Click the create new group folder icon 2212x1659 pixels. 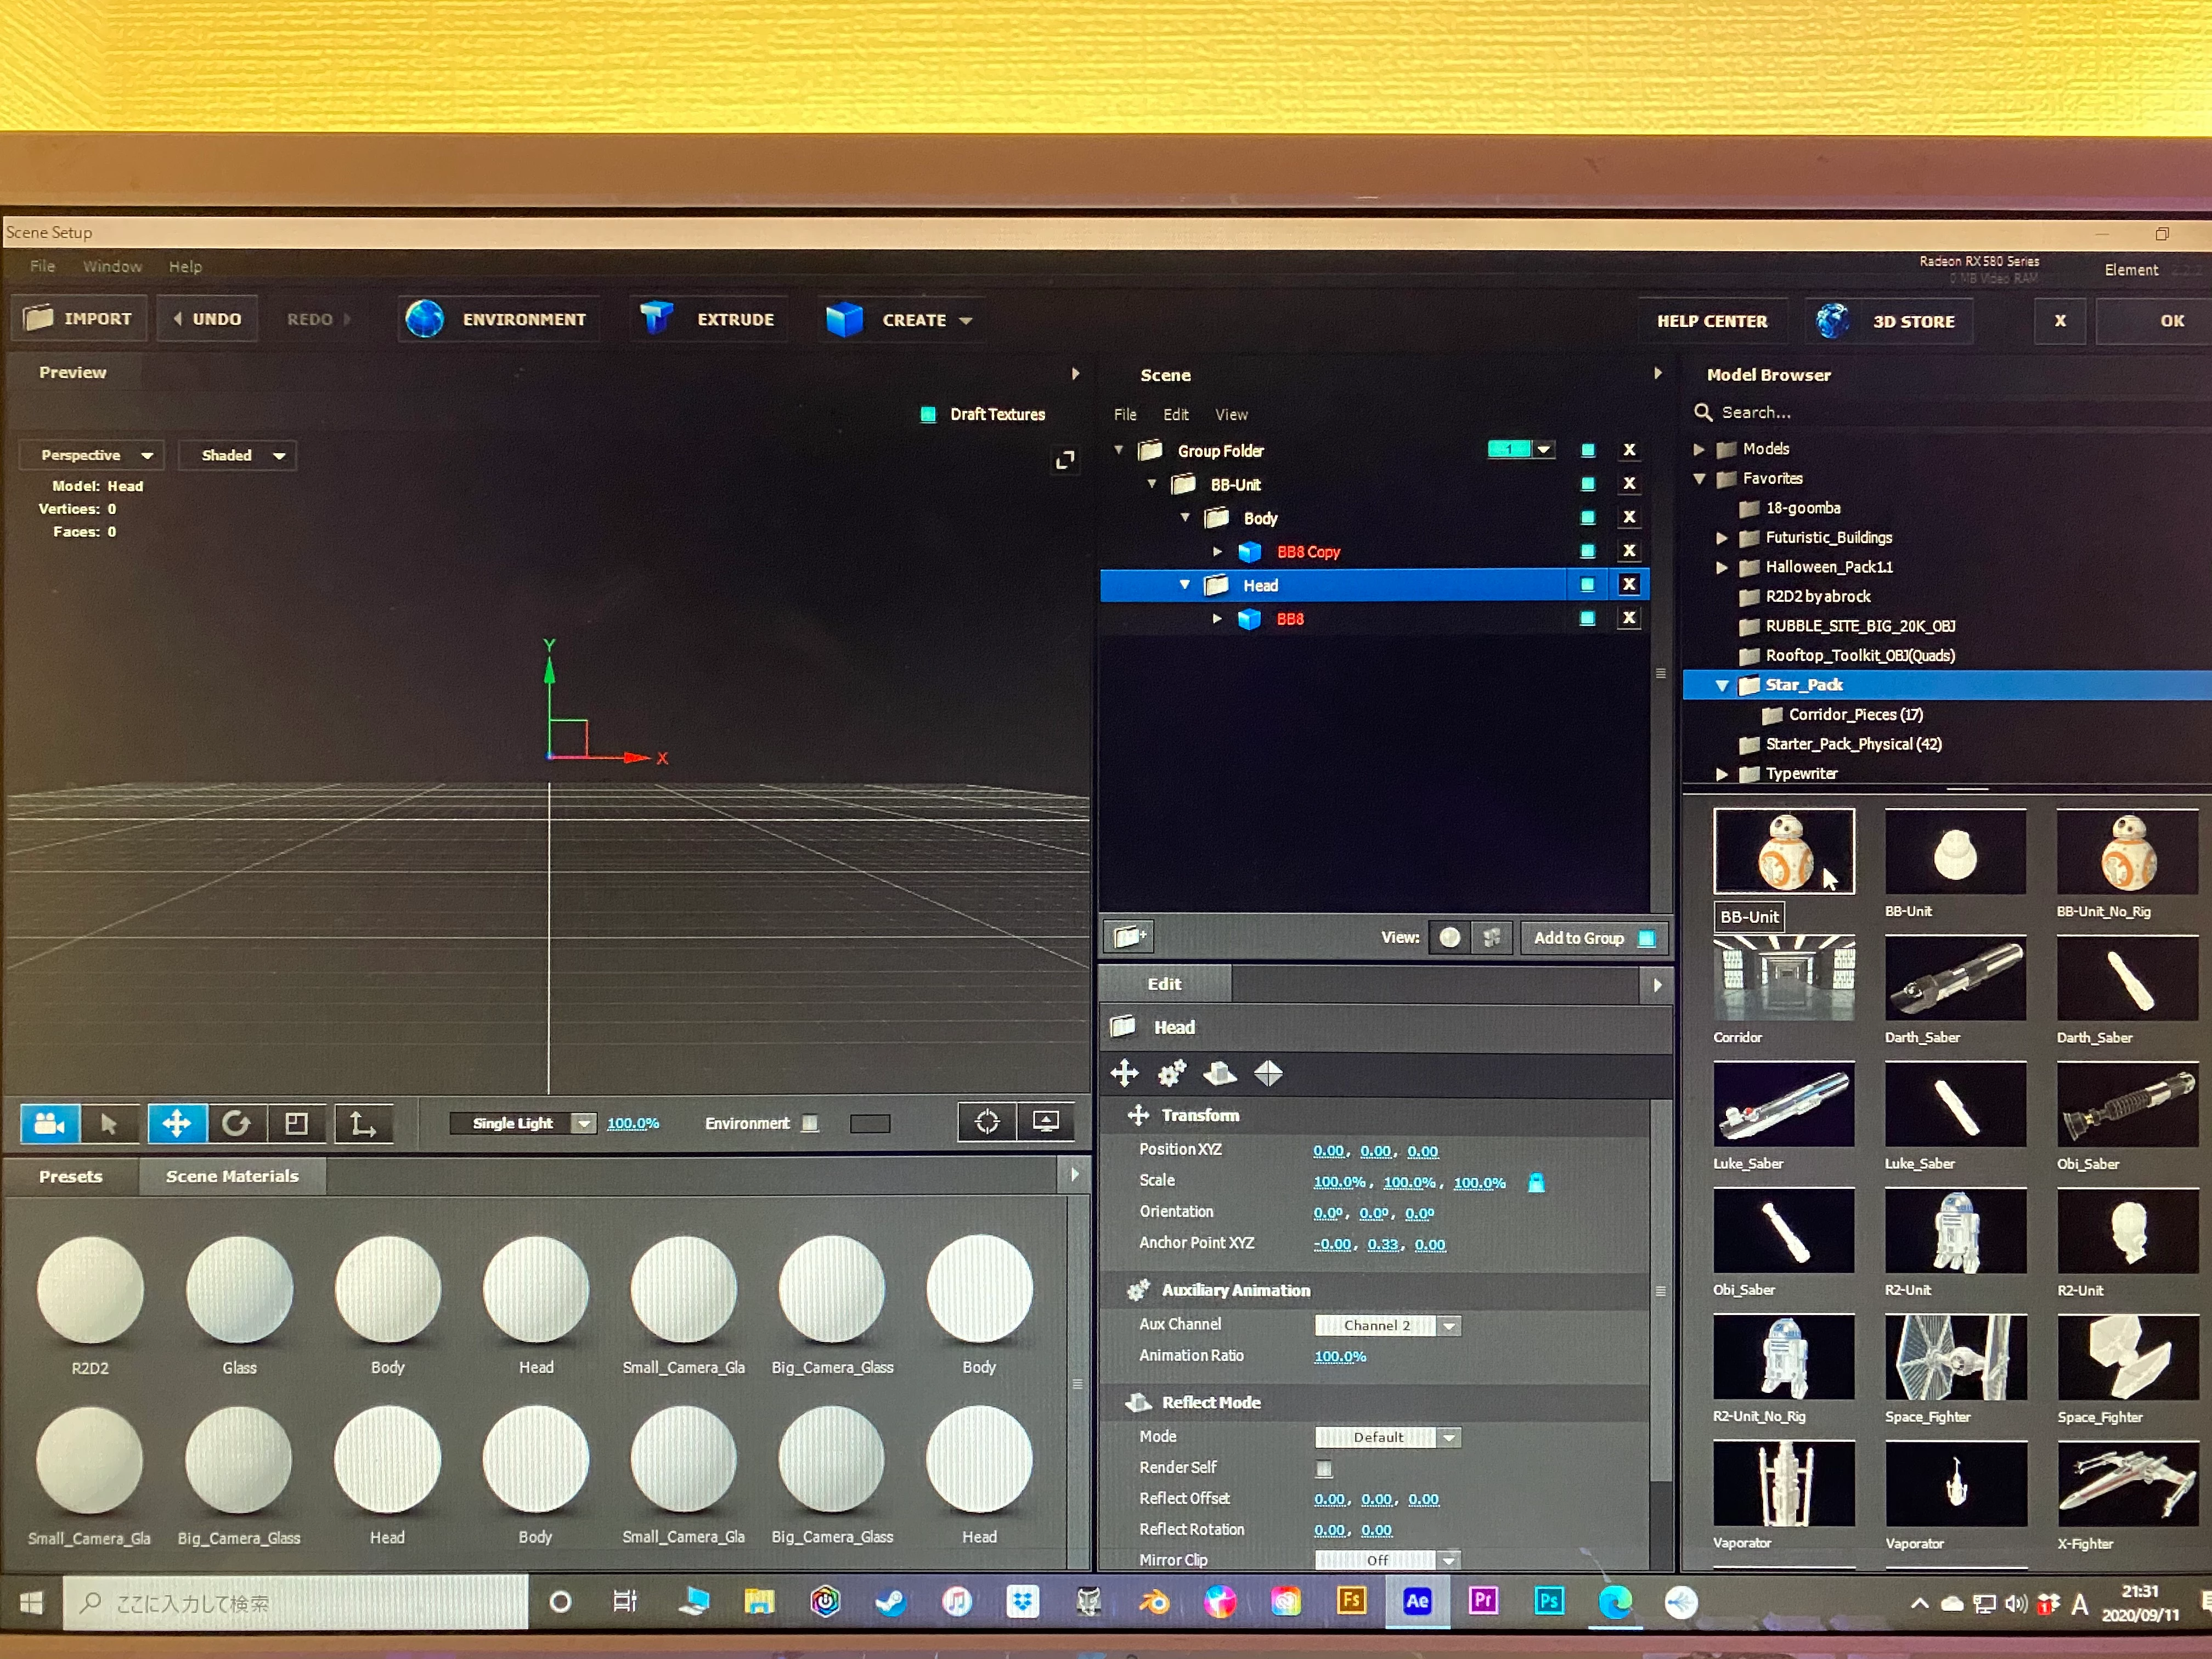[1129, 937]
